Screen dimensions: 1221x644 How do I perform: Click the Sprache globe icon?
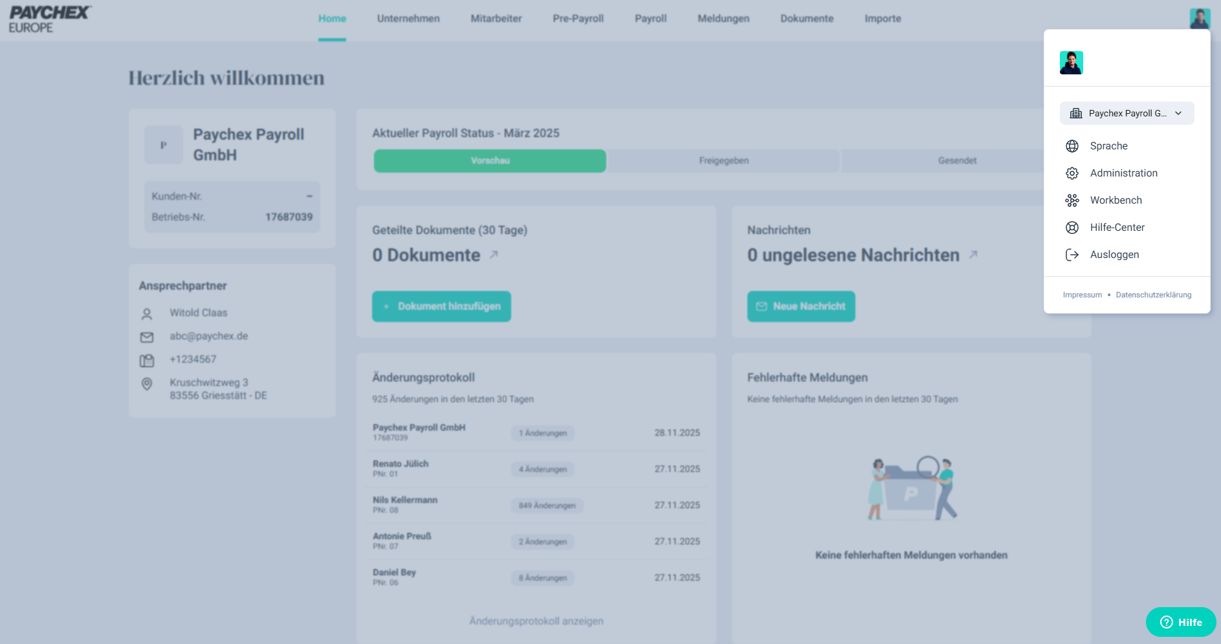[x=1072, y=146]
